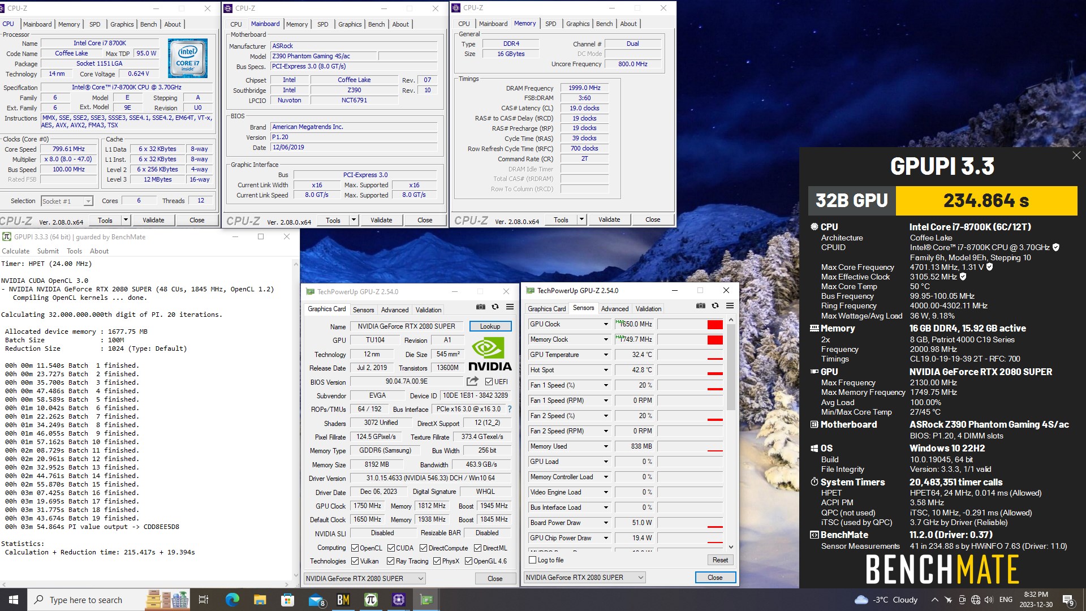The image size is (1086, 611).
Task: Toggle the Vulkan checkbox
Action: 355,561
